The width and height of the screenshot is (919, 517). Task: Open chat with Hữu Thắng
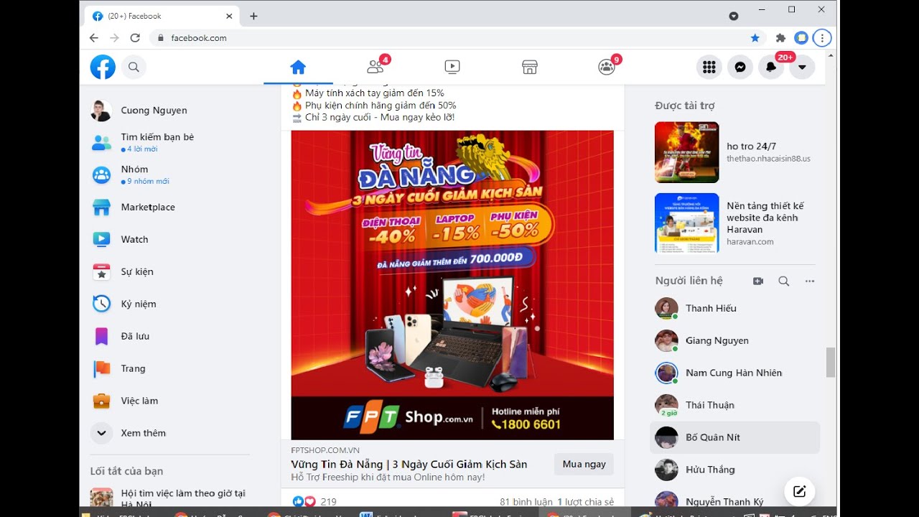click(x=735, y=470)
